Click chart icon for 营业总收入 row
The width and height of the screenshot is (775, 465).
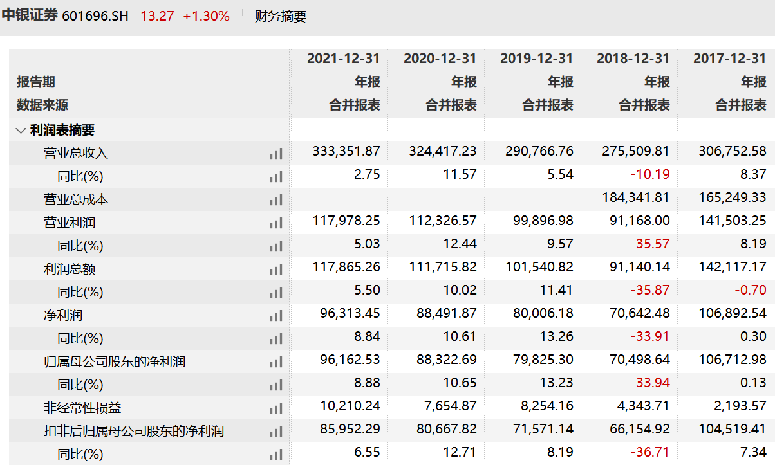(276, 154)
